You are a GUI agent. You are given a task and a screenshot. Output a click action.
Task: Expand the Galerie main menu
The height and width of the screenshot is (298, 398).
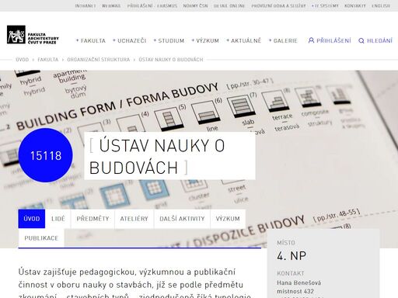click(x=283, y=40)
